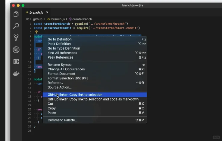The image size is (222, 141).
Task: Open the Search view in activity bar
Action: (x=16, y=26)
